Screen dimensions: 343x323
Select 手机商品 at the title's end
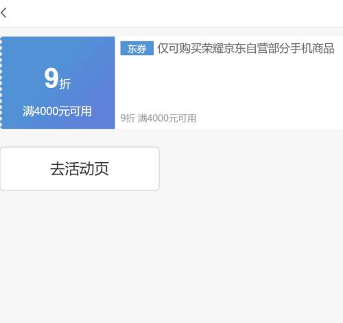click(312, 48)
